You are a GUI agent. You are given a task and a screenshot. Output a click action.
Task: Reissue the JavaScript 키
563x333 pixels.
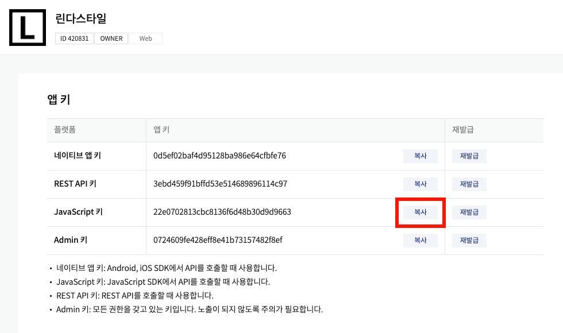click(x=469, y=212)
